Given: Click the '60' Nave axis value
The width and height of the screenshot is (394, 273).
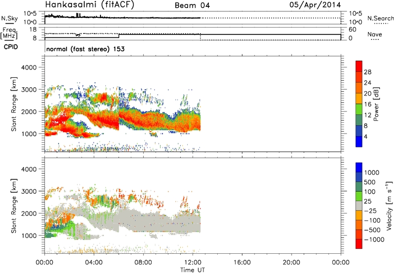Looking at the screenshot, I should click(x=353, y=30).
